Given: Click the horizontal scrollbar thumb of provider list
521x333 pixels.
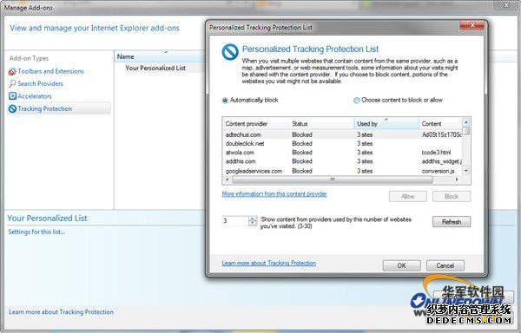Looking at the screenshot, I should pyautogui.click(x=333, y=180).
